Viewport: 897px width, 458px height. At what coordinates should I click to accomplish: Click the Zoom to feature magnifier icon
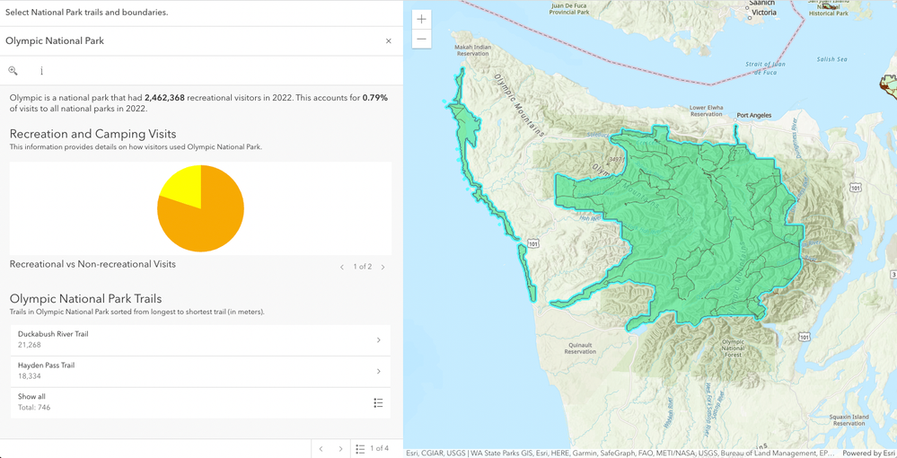[13, 71]
